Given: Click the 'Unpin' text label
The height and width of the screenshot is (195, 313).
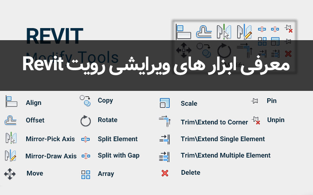Looking at the screenshot, I should click(276, 120).
